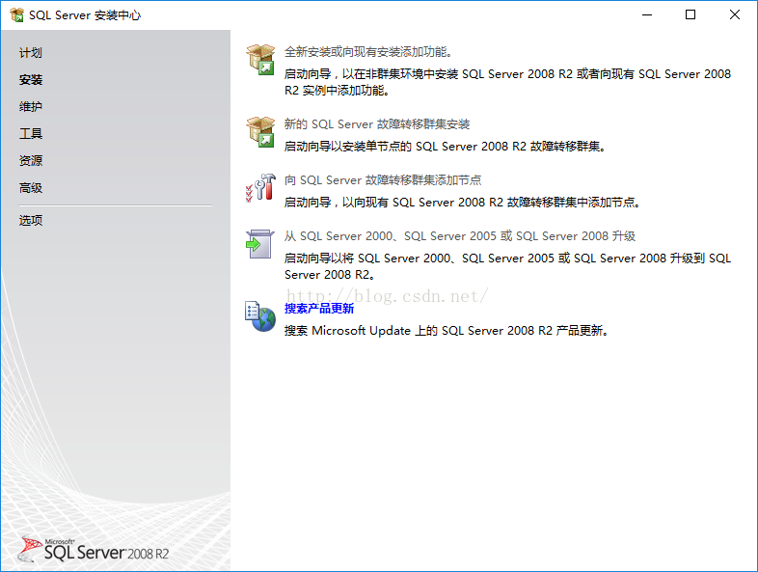This screenshot has height=572, width=758.
Task: Open 选项 in the sidebar
Action: click(31, 221)
